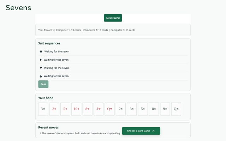This screenshot has height=141, width=226.
Task: Click the Pass button
Action: (43, 84)
